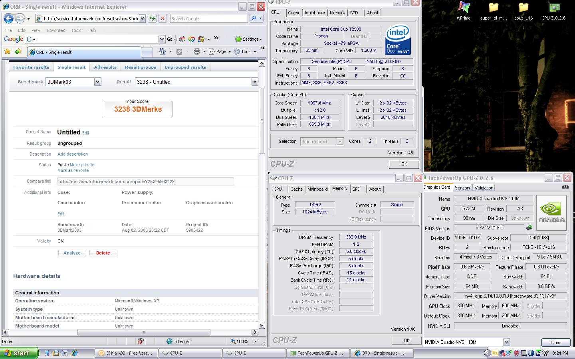Open the cpuz_146 folder on the desktop
Screen dimensions: 575x359
coord(523,11)
